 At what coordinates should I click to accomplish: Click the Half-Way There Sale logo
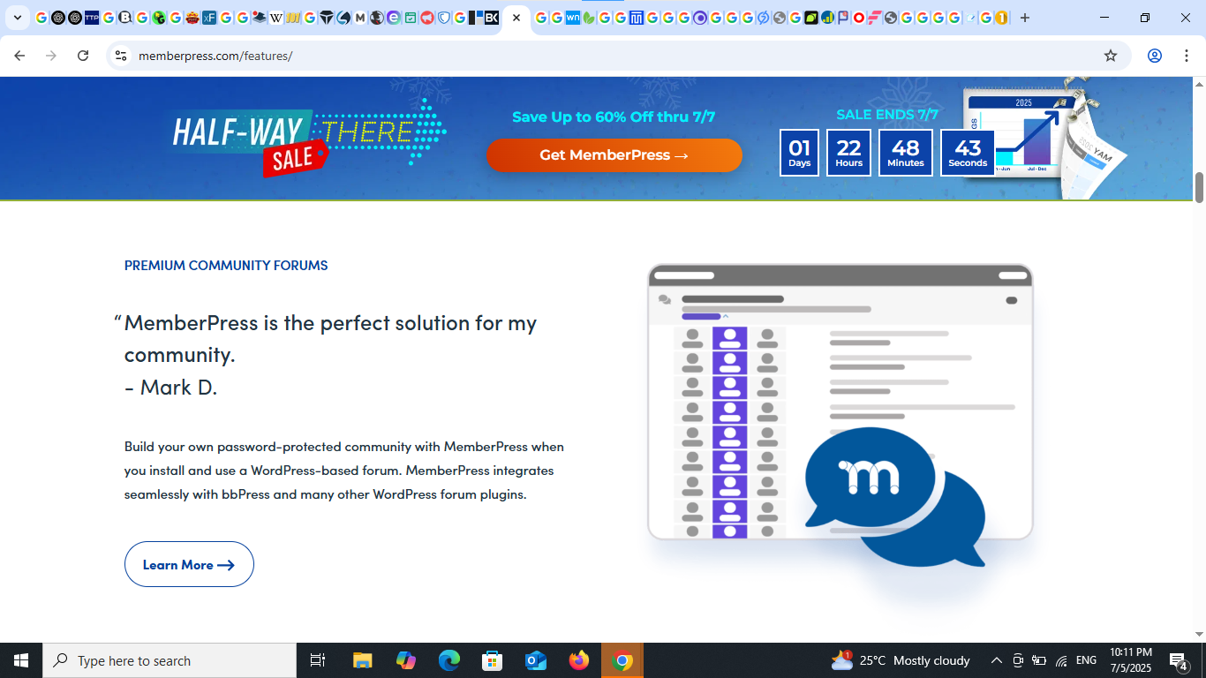pyautogui.click(x=309, y=138)
